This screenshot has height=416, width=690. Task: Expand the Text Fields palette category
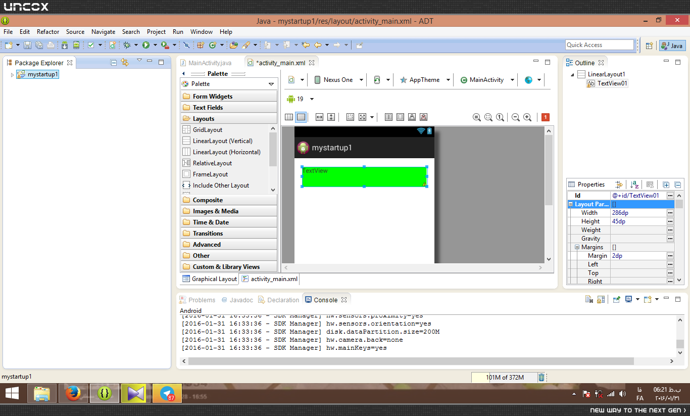click(x=229, y=108)
